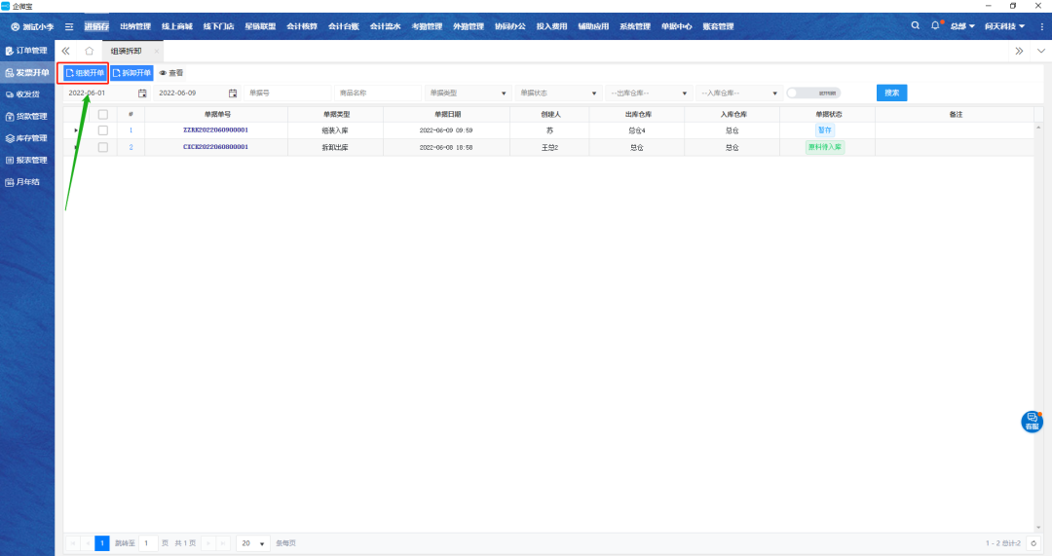Open the notification bell
Viewport: 1052px width, 556px height.
pyautogui.click(x=936, y=25)
